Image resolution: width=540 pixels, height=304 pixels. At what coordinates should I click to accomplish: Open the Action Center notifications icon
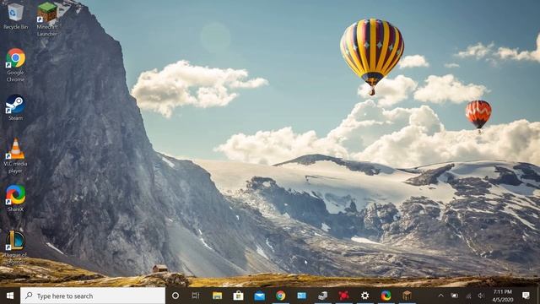tap(526, 296)
